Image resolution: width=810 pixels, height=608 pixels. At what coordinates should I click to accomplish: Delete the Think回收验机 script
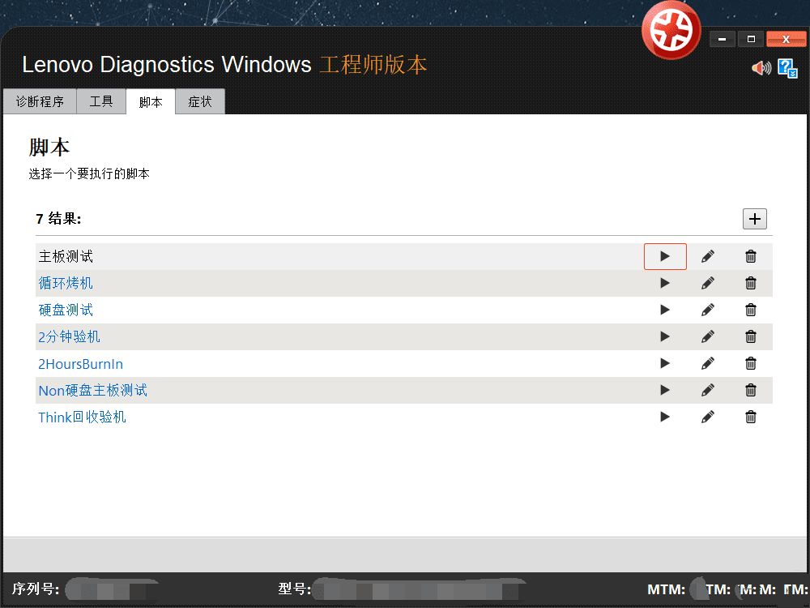pos(751,417)
